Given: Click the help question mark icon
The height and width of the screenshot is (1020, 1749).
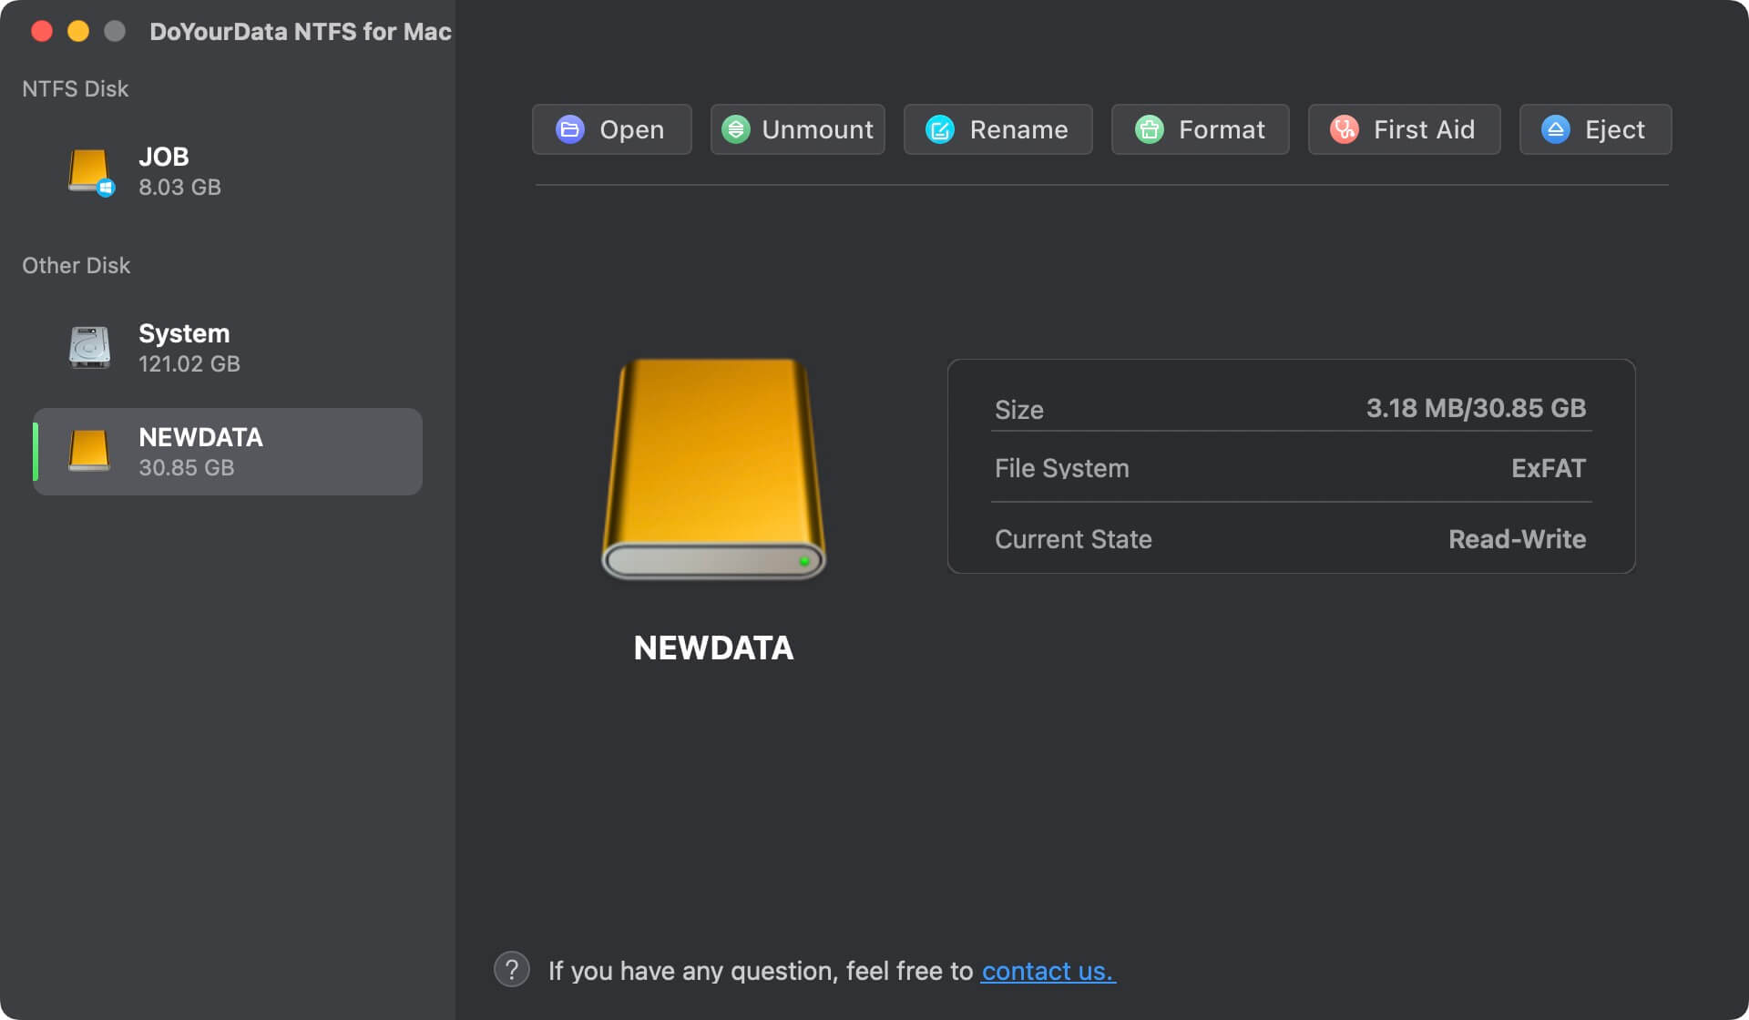Looking at the screenshot, I should click(x=511, y=969).
